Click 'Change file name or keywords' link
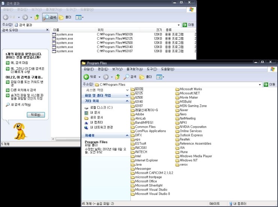The image size is (278, 207). [25, 83]
